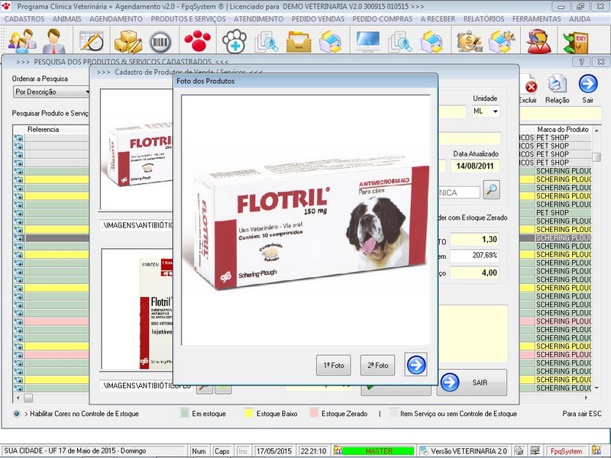Click the price field showing 4,00
611x458 pixels.
coord(474,273)
